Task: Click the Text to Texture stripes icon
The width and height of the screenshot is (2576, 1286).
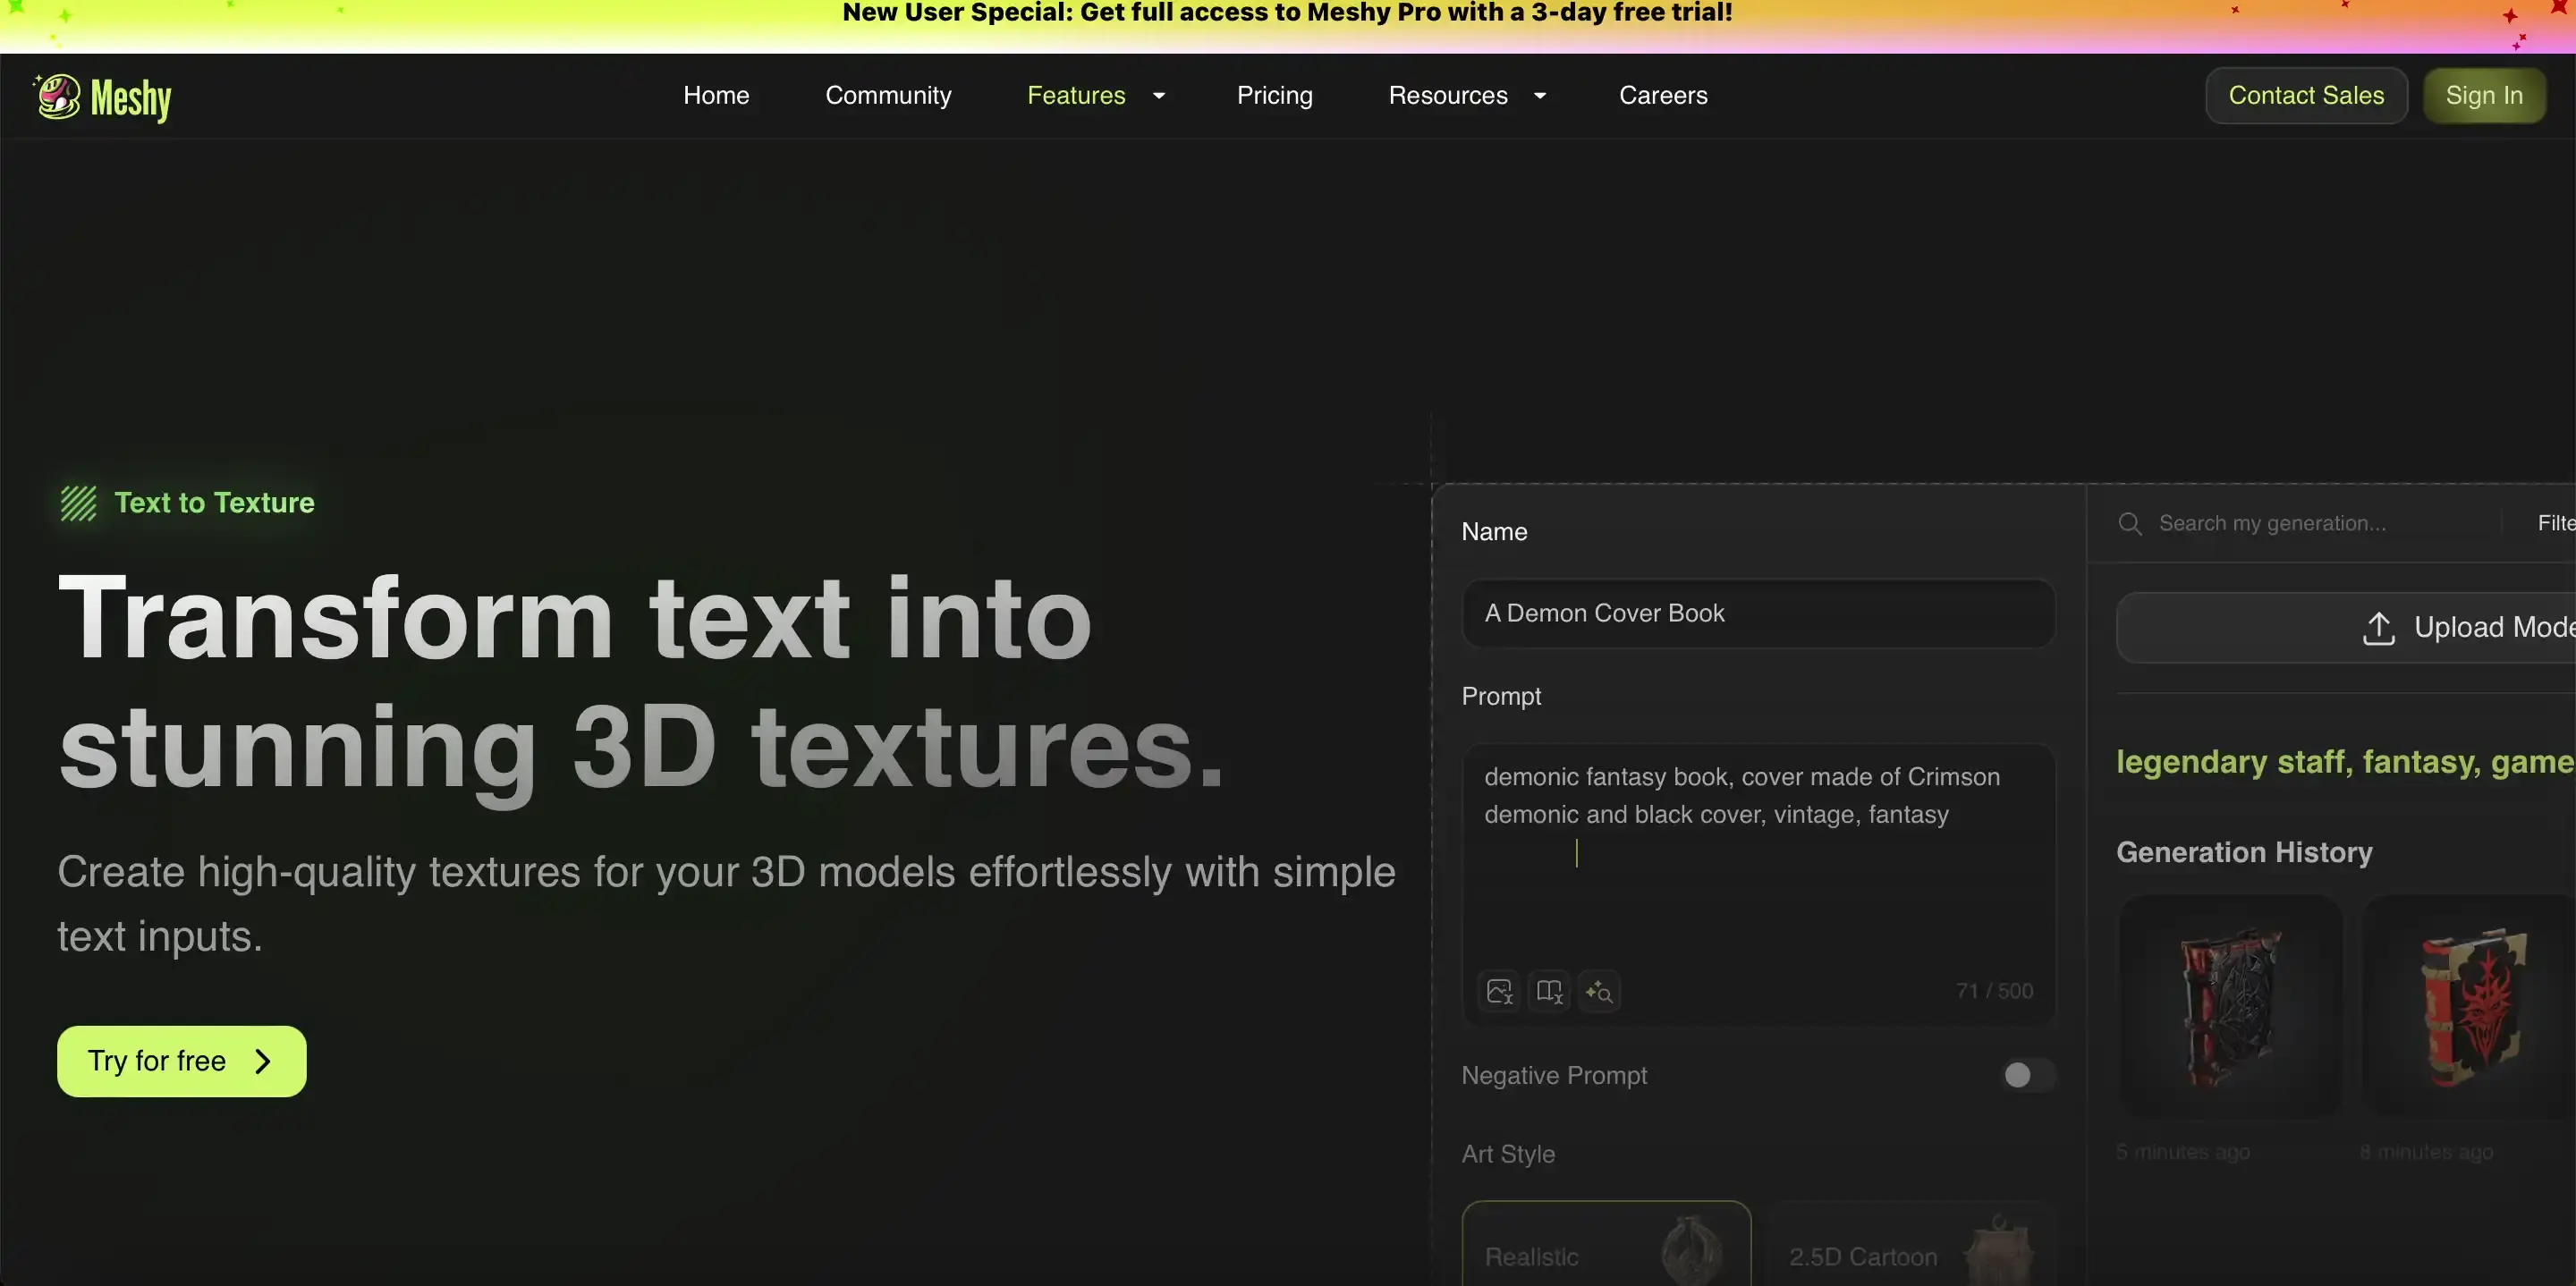Action: (78, 503)
